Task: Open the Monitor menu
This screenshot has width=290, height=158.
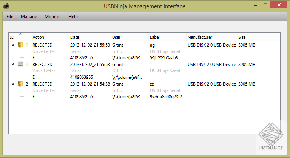Action: (x=53, y=17)
